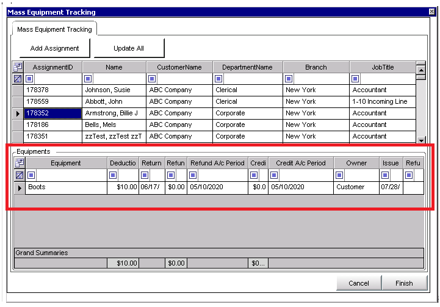Screen dimensions: 440x307
Task: Click name cell Johnson, Susie
Action: tap(114, 90)
